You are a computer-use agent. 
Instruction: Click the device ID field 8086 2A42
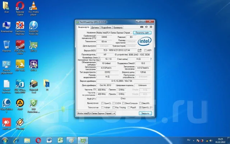point(139,54)
